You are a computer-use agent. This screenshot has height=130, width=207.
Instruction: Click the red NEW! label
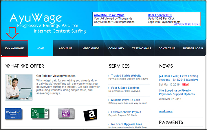coord(186,85)
